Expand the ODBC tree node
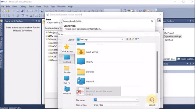Image resolution: width=195 pixels, height=109 pixels. [x=49, y=53]
